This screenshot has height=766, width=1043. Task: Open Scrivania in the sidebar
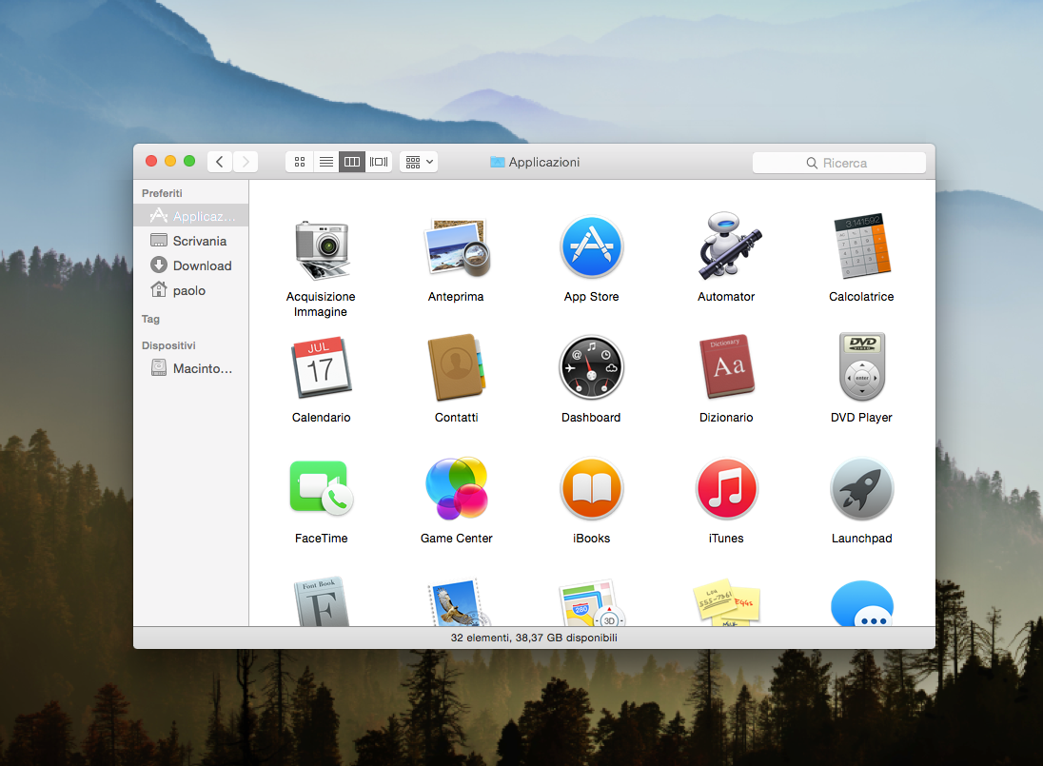coord(191,241)
